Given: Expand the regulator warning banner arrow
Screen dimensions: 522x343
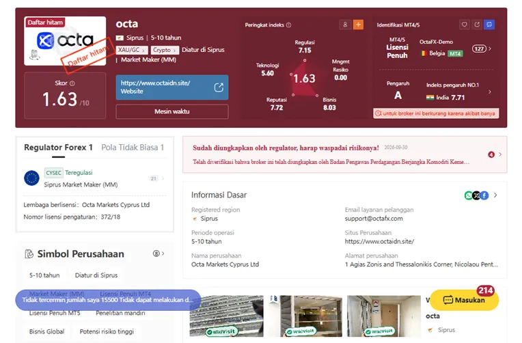Looking at the screenshot, I should click(500, 154).
